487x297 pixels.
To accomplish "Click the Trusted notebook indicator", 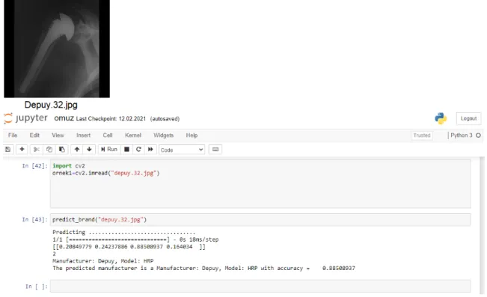I will point(422,135).
